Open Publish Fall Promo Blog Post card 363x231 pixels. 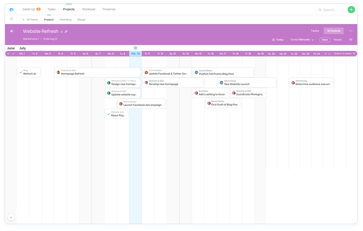[223, 72]
